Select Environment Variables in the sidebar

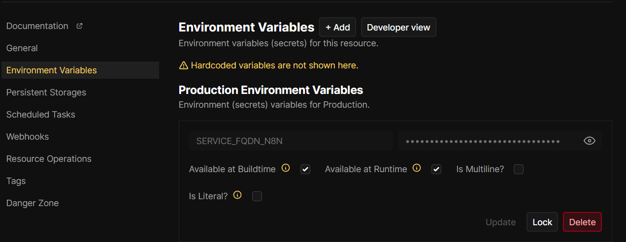[x=52, y=70]
